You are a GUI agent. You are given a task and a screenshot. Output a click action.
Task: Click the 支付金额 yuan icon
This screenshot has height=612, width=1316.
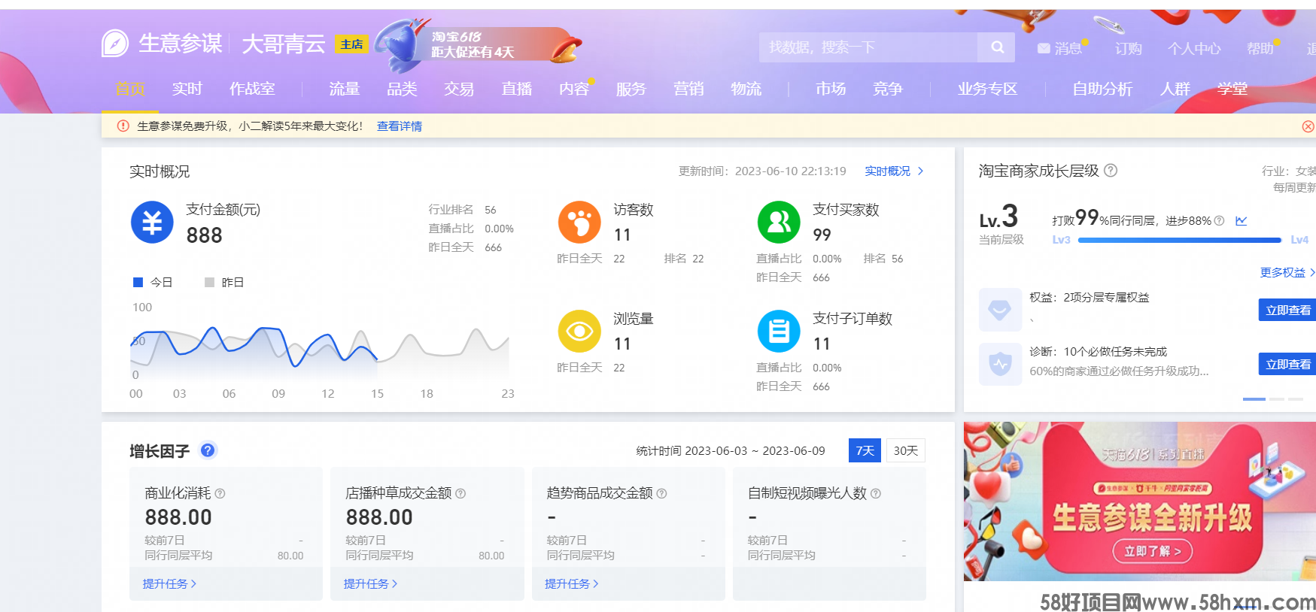152,223
